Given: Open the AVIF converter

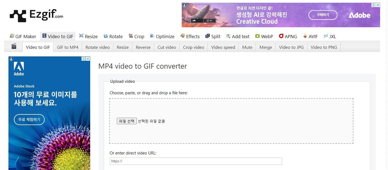Looking at the screenshot, I should point(310,36).
